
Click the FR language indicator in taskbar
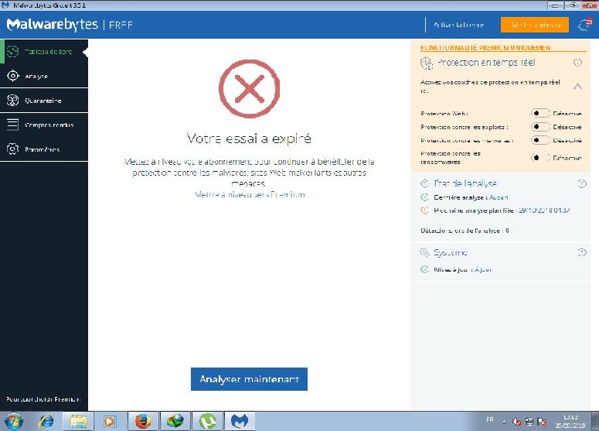[x=490, y=420]
